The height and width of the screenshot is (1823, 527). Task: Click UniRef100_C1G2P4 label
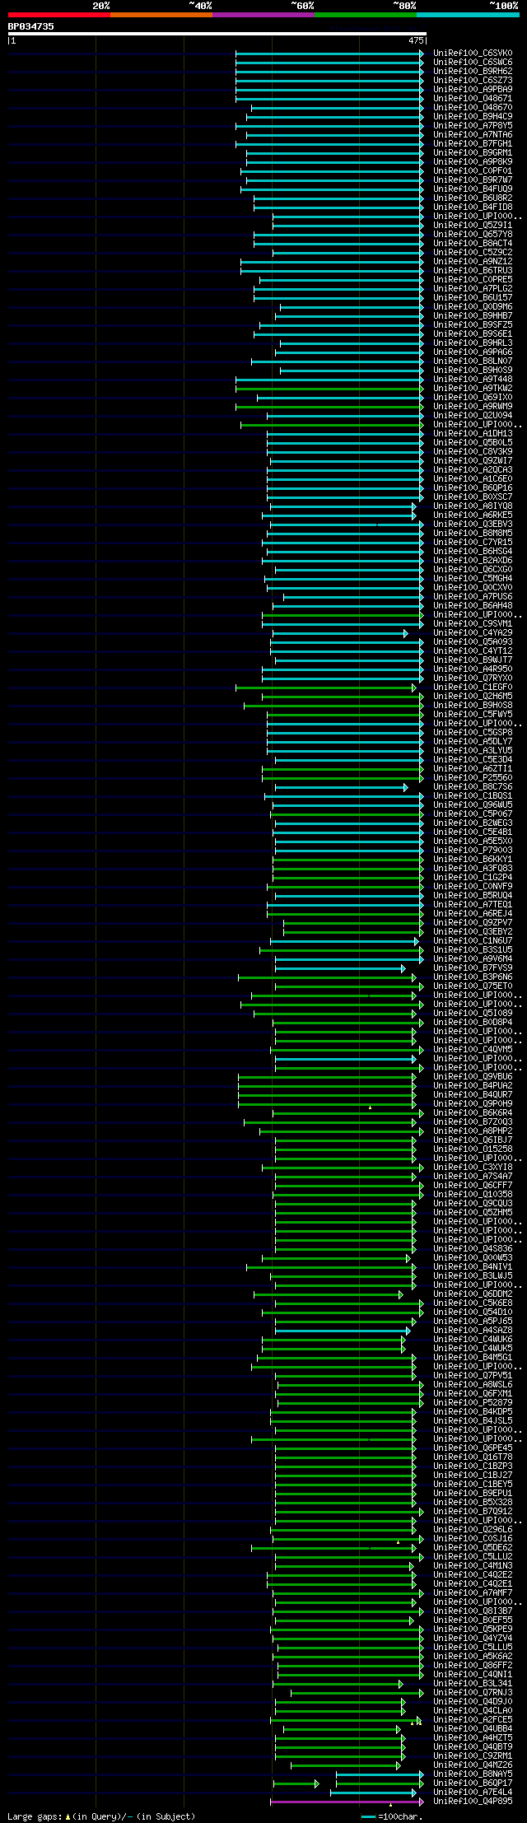click(x=473, y=878)
